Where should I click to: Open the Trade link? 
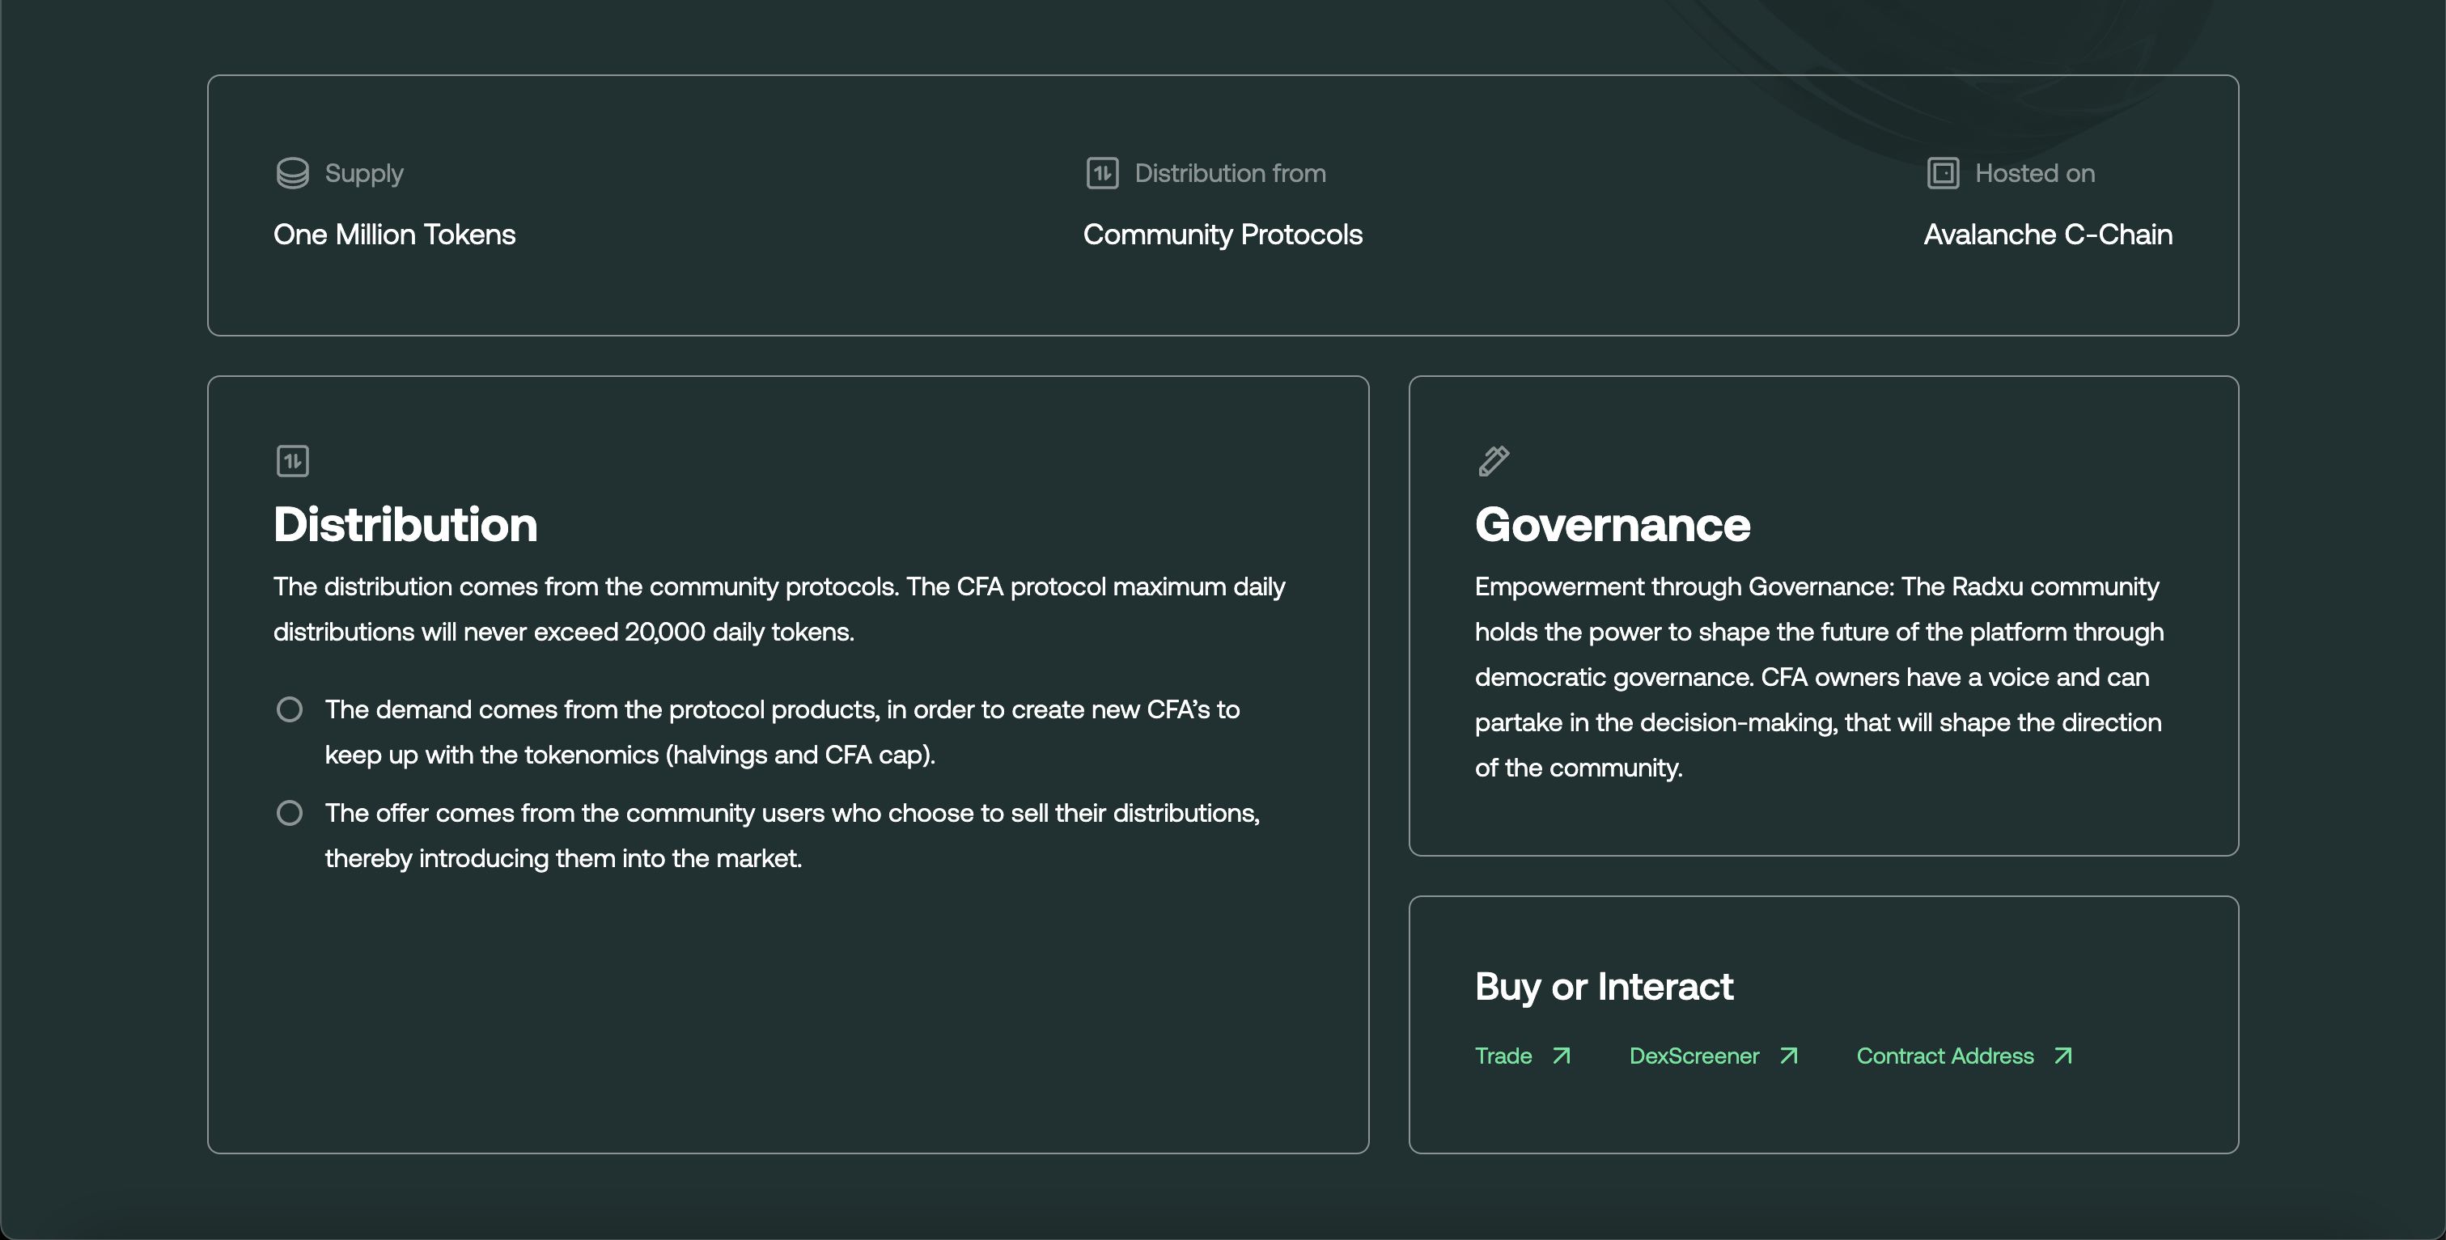click(1503, 1056)
